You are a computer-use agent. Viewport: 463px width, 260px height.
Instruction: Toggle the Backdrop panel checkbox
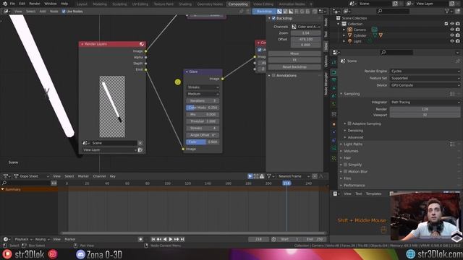[273, 18]
